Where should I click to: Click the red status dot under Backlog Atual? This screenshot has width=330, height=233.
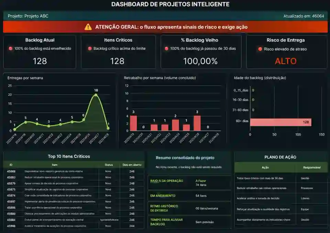click(11, 49)
